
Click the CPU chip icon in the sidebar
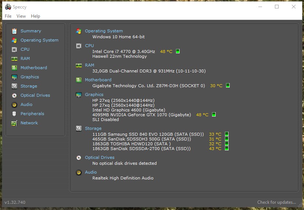point(14,49)
